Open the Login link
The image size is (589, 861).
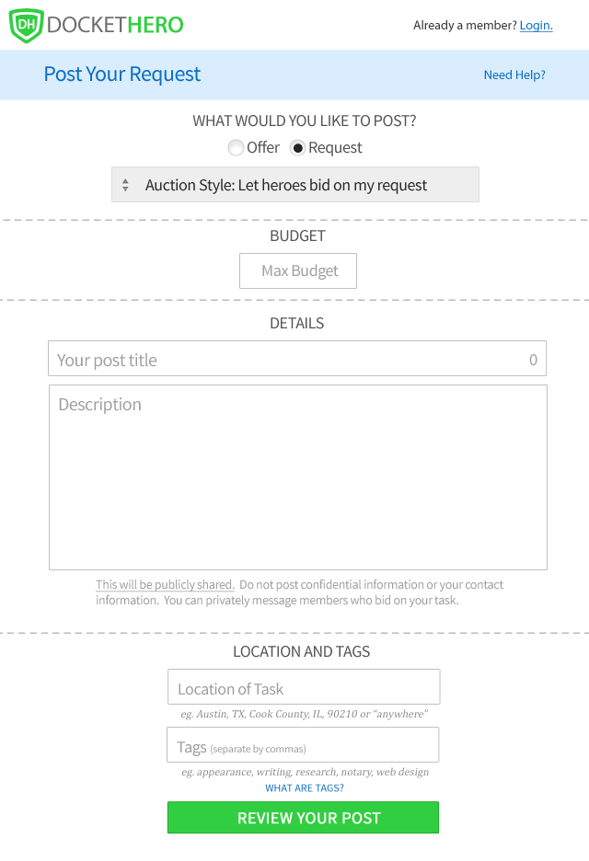[537, 25]
